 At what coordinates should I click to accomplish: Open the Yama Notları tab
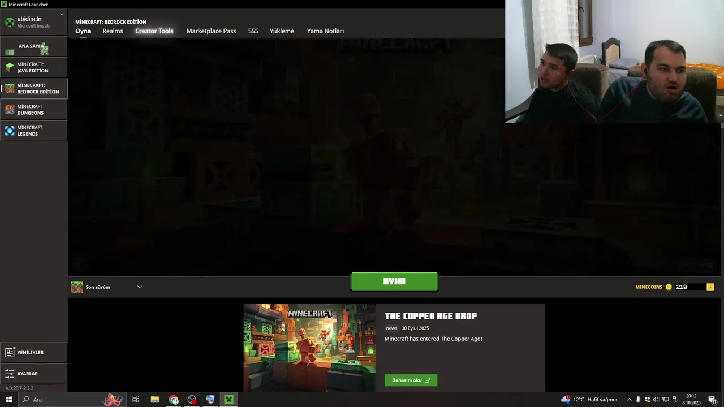tap(325, 31)
